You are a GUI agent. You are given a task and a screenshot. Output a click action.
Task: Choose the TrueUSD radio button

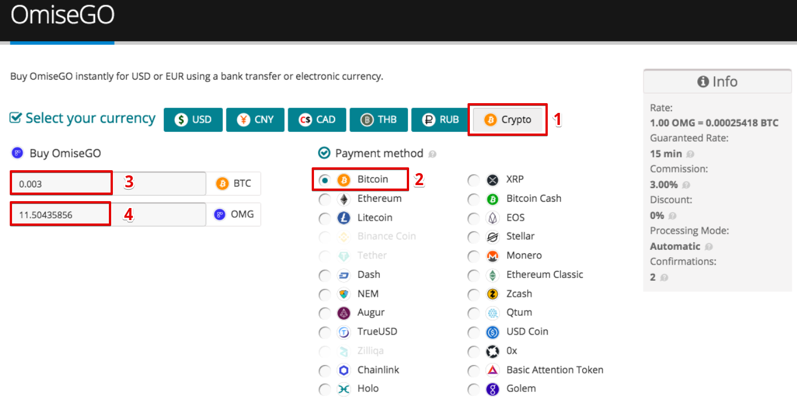325,332
